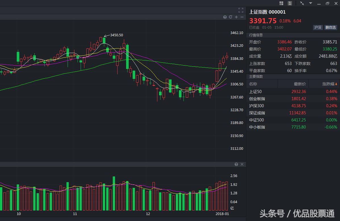The height and width of the screenshot is (221, 340).
Task: Zoom out using the minus icon
Action: [242, 17]
